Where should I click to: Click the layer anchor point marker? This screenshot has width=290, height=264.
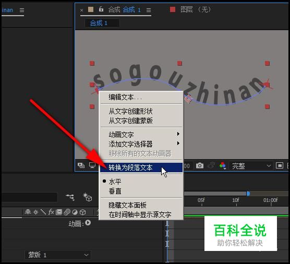(188, 99)
